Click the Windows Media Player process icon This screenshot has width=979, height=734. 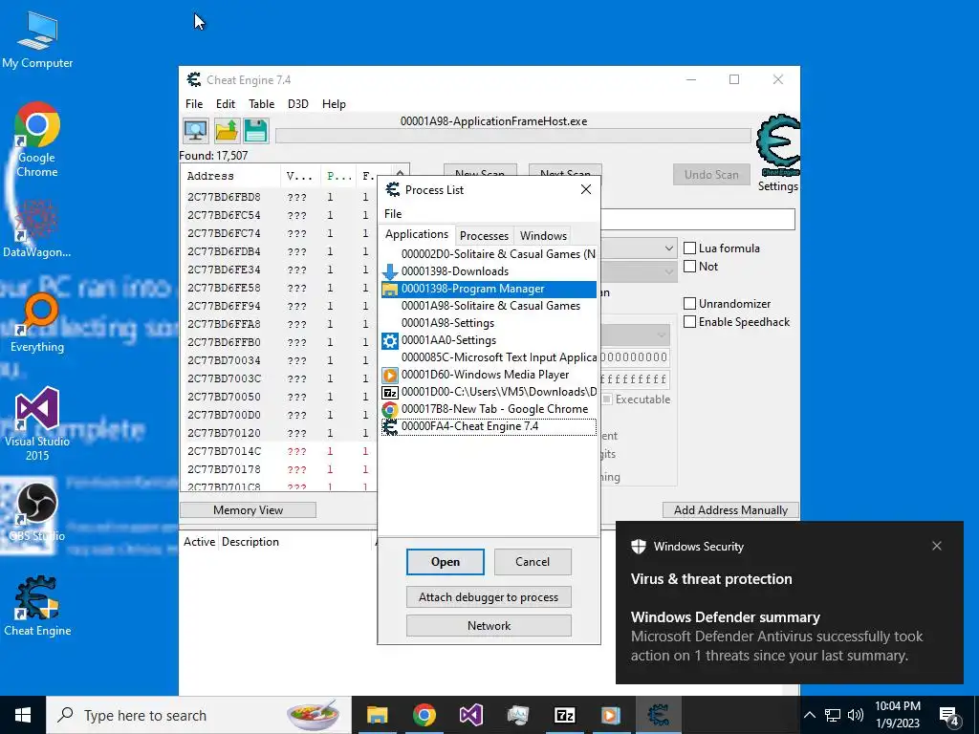[390, 375]
